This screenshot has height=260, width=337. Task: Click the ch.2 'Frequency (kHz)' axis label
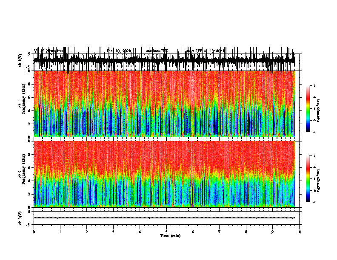[x=24, y=169]
